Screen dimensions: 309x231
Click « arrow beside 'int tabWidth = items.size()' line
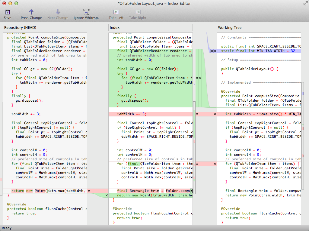click(215, 114)
